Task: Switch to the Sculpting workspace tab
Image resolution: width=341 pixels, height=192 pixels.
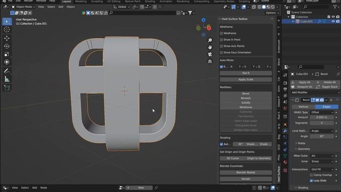Action: click(x=97, y=1)
